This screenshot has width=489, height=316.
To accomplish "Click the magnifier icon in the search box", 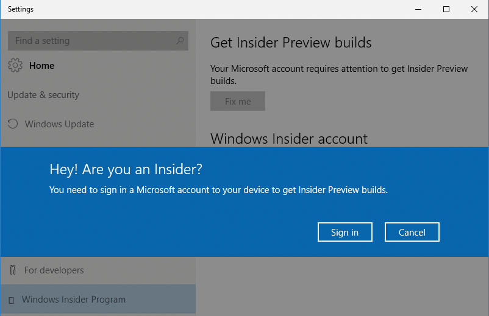I will [180, 40].
